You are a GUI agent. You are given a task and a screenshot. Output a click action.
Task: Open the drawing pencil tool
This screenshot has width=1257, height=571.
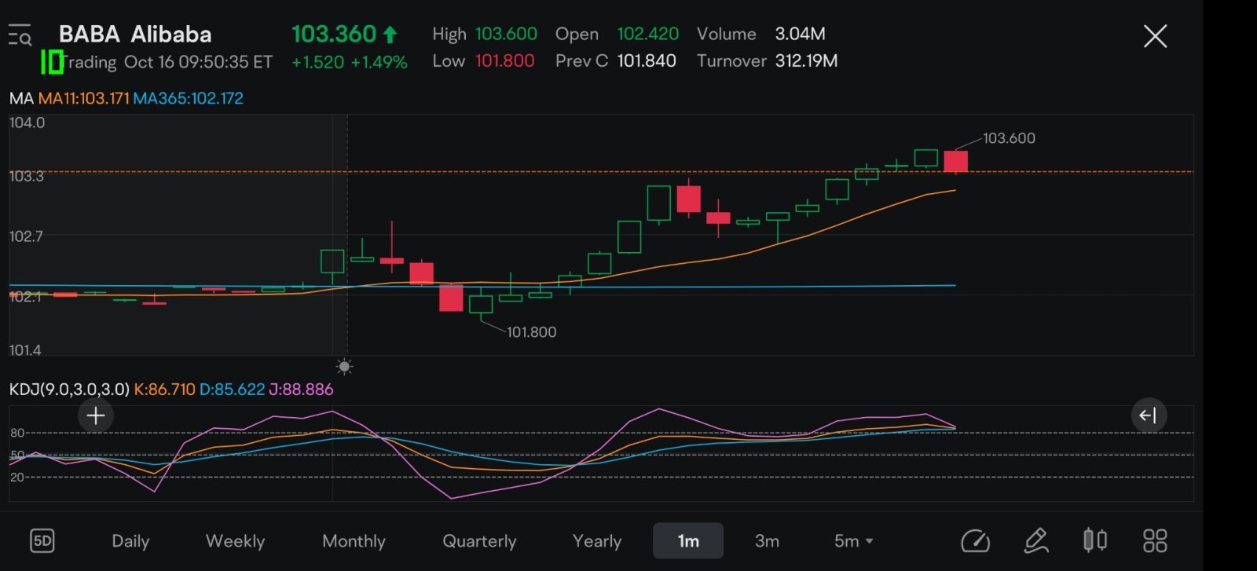1036,541
